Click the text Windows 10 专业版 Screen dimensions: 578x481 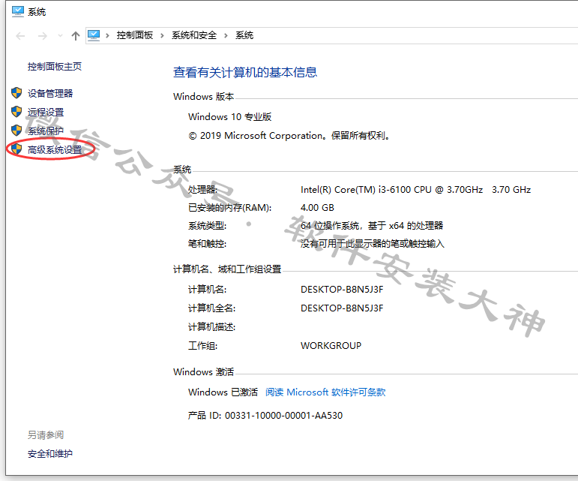[x=229, y=117]
